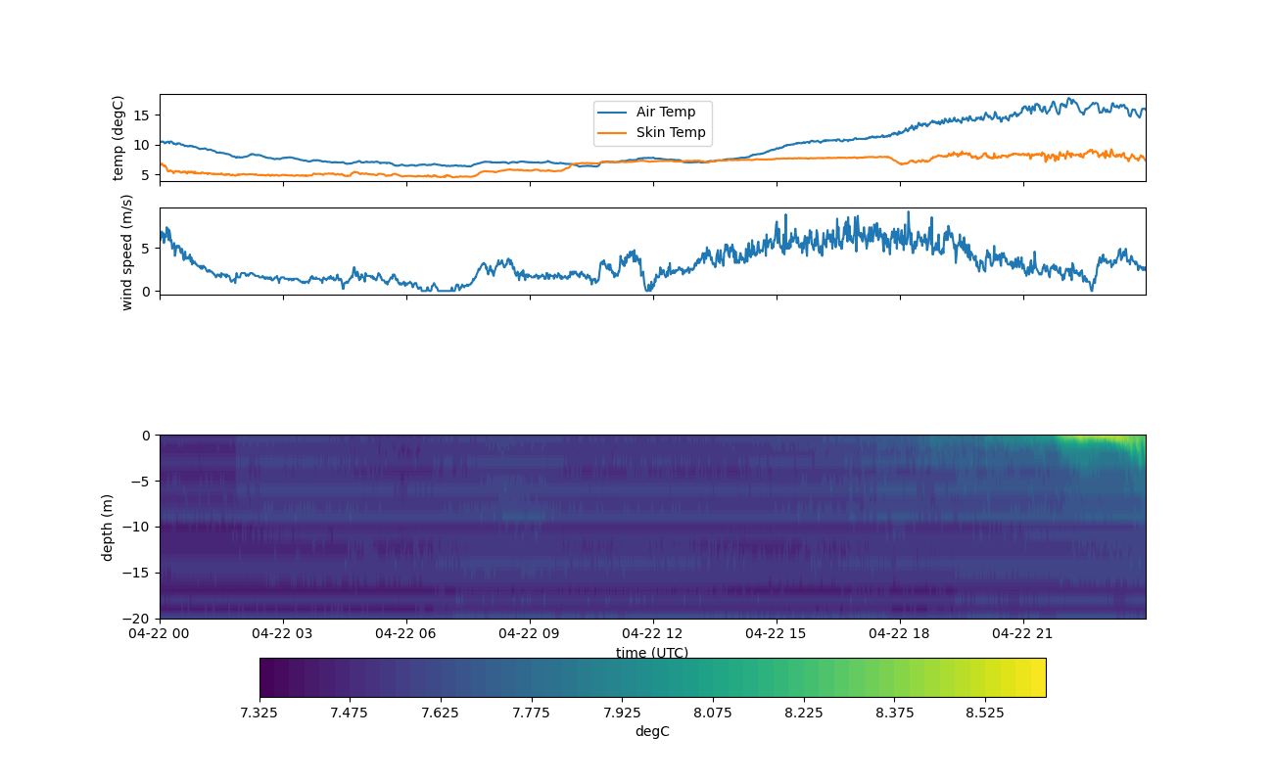The width and height of the screenshot is (1273, 783).
Task: Click the Air Temp legend entry
Action: pos(665,112)
